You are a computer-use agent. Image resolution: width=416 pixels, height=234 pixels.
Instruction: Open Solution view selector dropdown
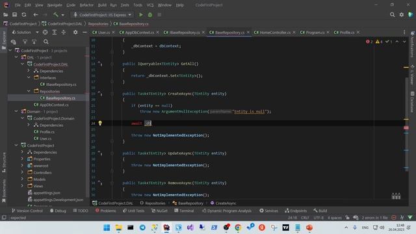tap(37, 32)
